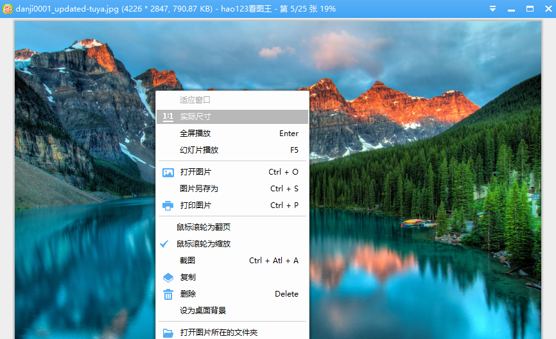
Task: Choose 图片另存为 save as
Action: [x=232, y=189]
